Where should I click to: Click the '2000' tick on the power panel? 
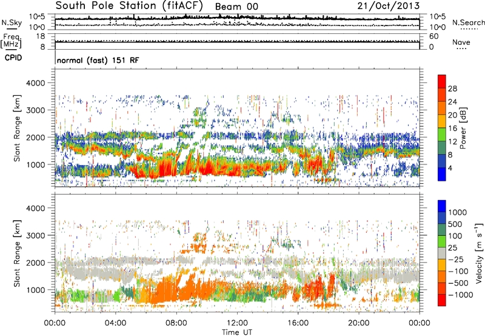(x=36, y=137)
